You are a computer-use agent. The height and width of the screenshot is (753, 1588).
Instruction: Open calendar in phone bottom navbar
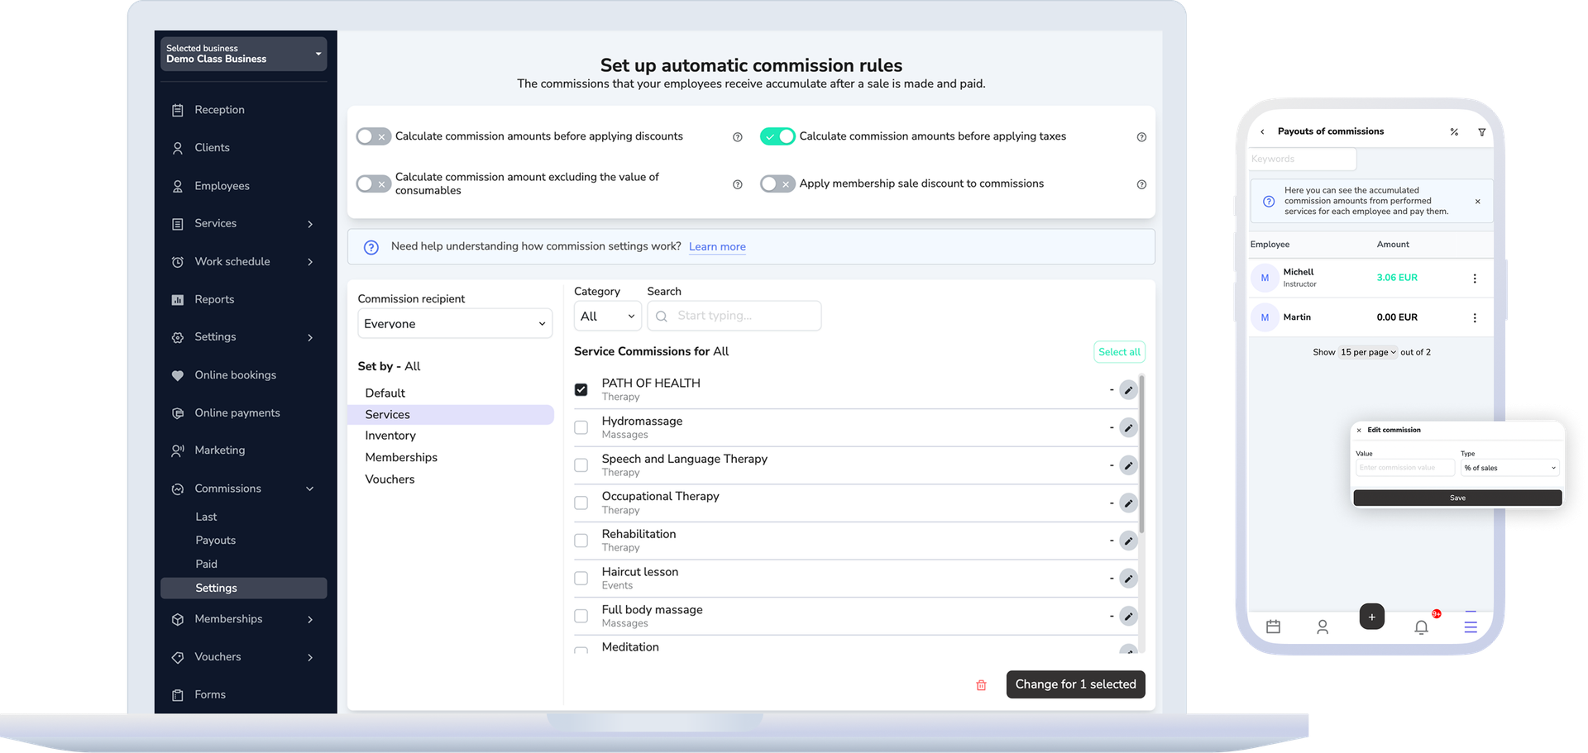[x=1273, y=627]
